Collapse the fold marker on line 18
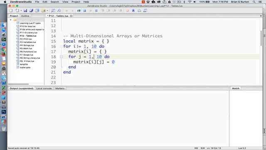This screenshot has height=150, width=266. [61, 57]
